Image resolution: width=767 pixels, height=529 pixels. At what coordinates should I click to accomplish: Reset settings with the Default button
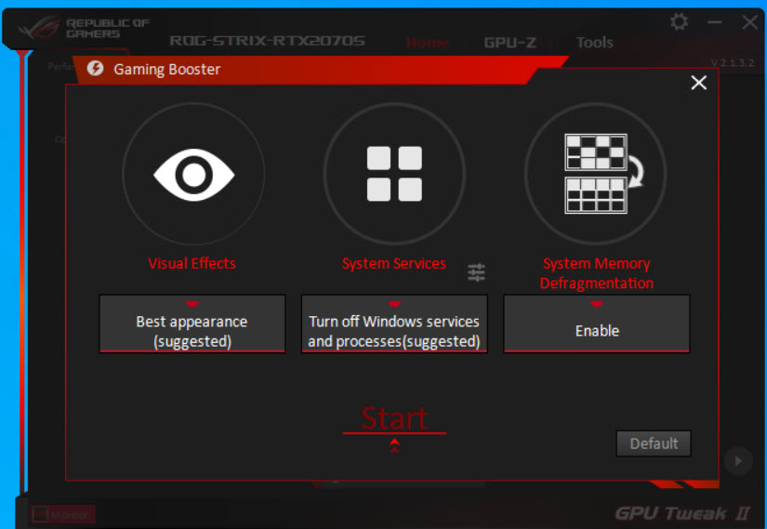point(654,443)
